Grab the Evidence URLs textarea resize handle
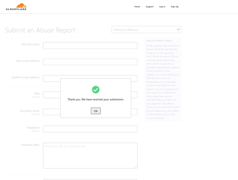The image size is (238, 180). coord(136,167)
